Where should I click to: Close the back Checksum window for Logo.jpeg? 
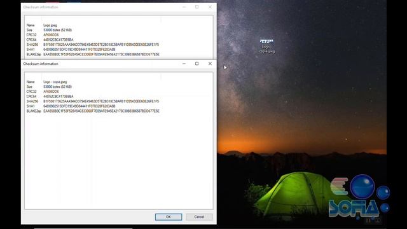[210, 7]
